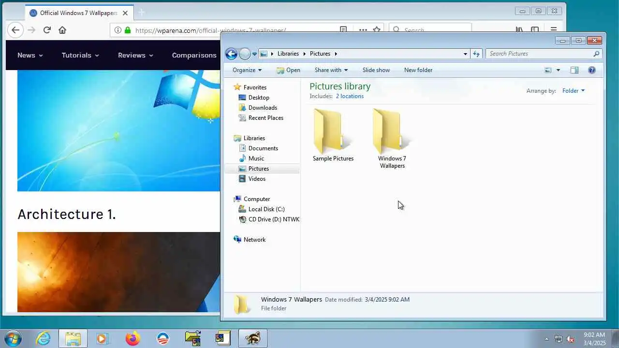Start the Slide show
Image resolution: width=619 pixels, height=348 pixels.
376,70
